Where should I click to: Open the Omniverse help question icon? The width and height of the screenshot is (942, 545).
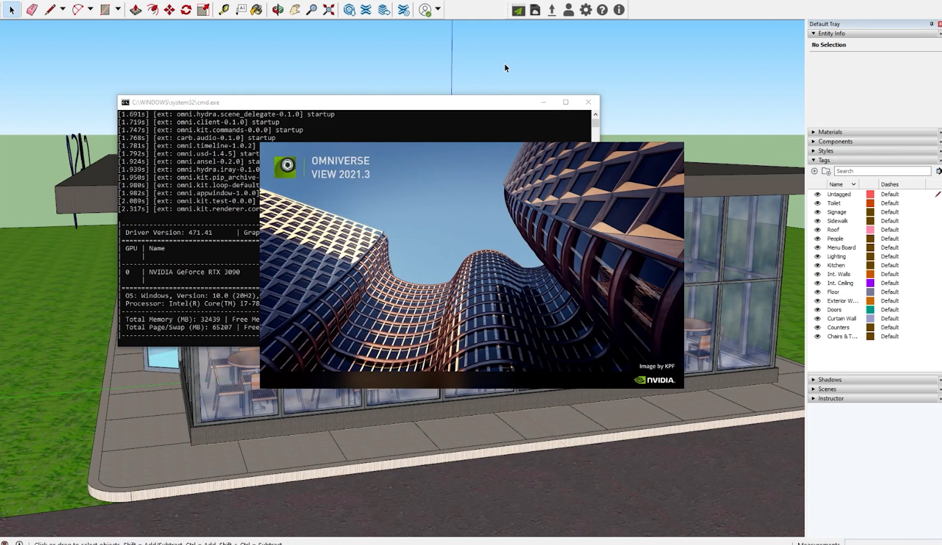(x=602, y=10)
